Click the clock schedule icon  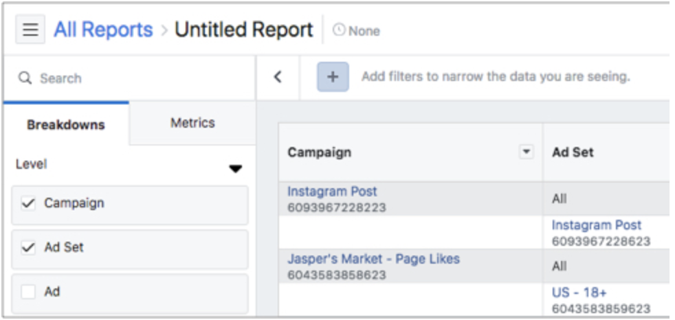point(338,31)
